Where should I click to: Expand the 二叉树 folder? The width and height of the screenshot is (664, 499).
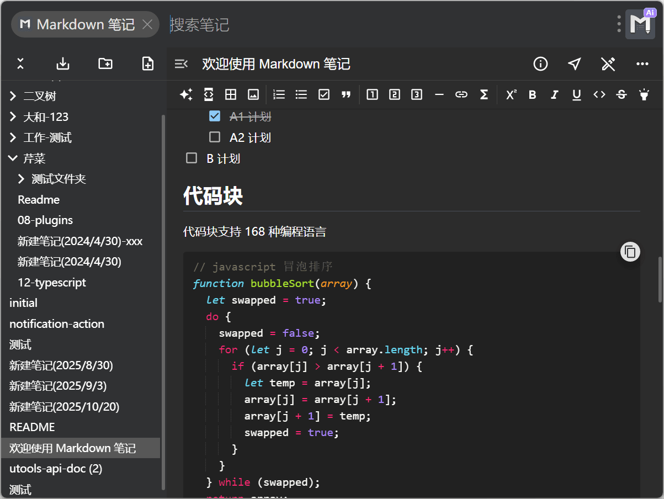pyautogui.click(x=13, y=97)
